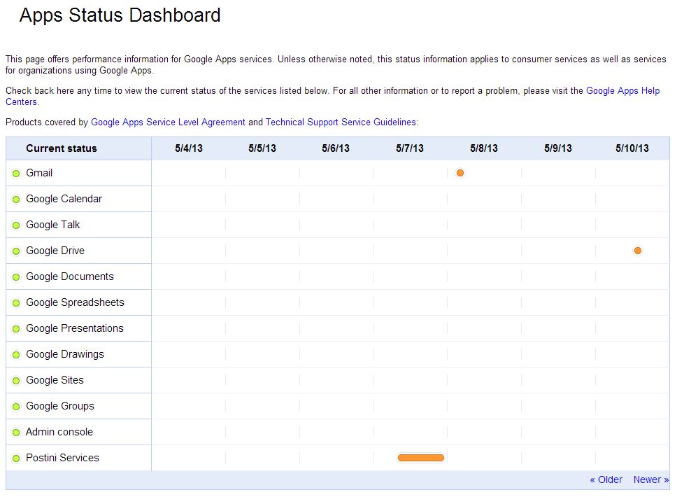Open Technical Support Service Guidelines link
Screen dimensions: 691x504
(x=341, y=122)
